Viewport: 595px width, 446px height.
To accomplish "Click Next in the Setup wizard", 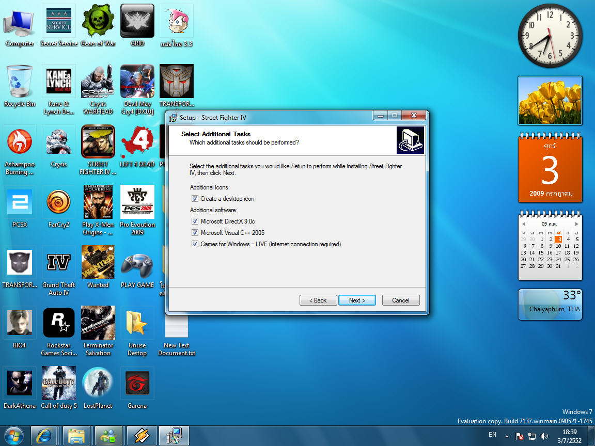I will 357,300.
